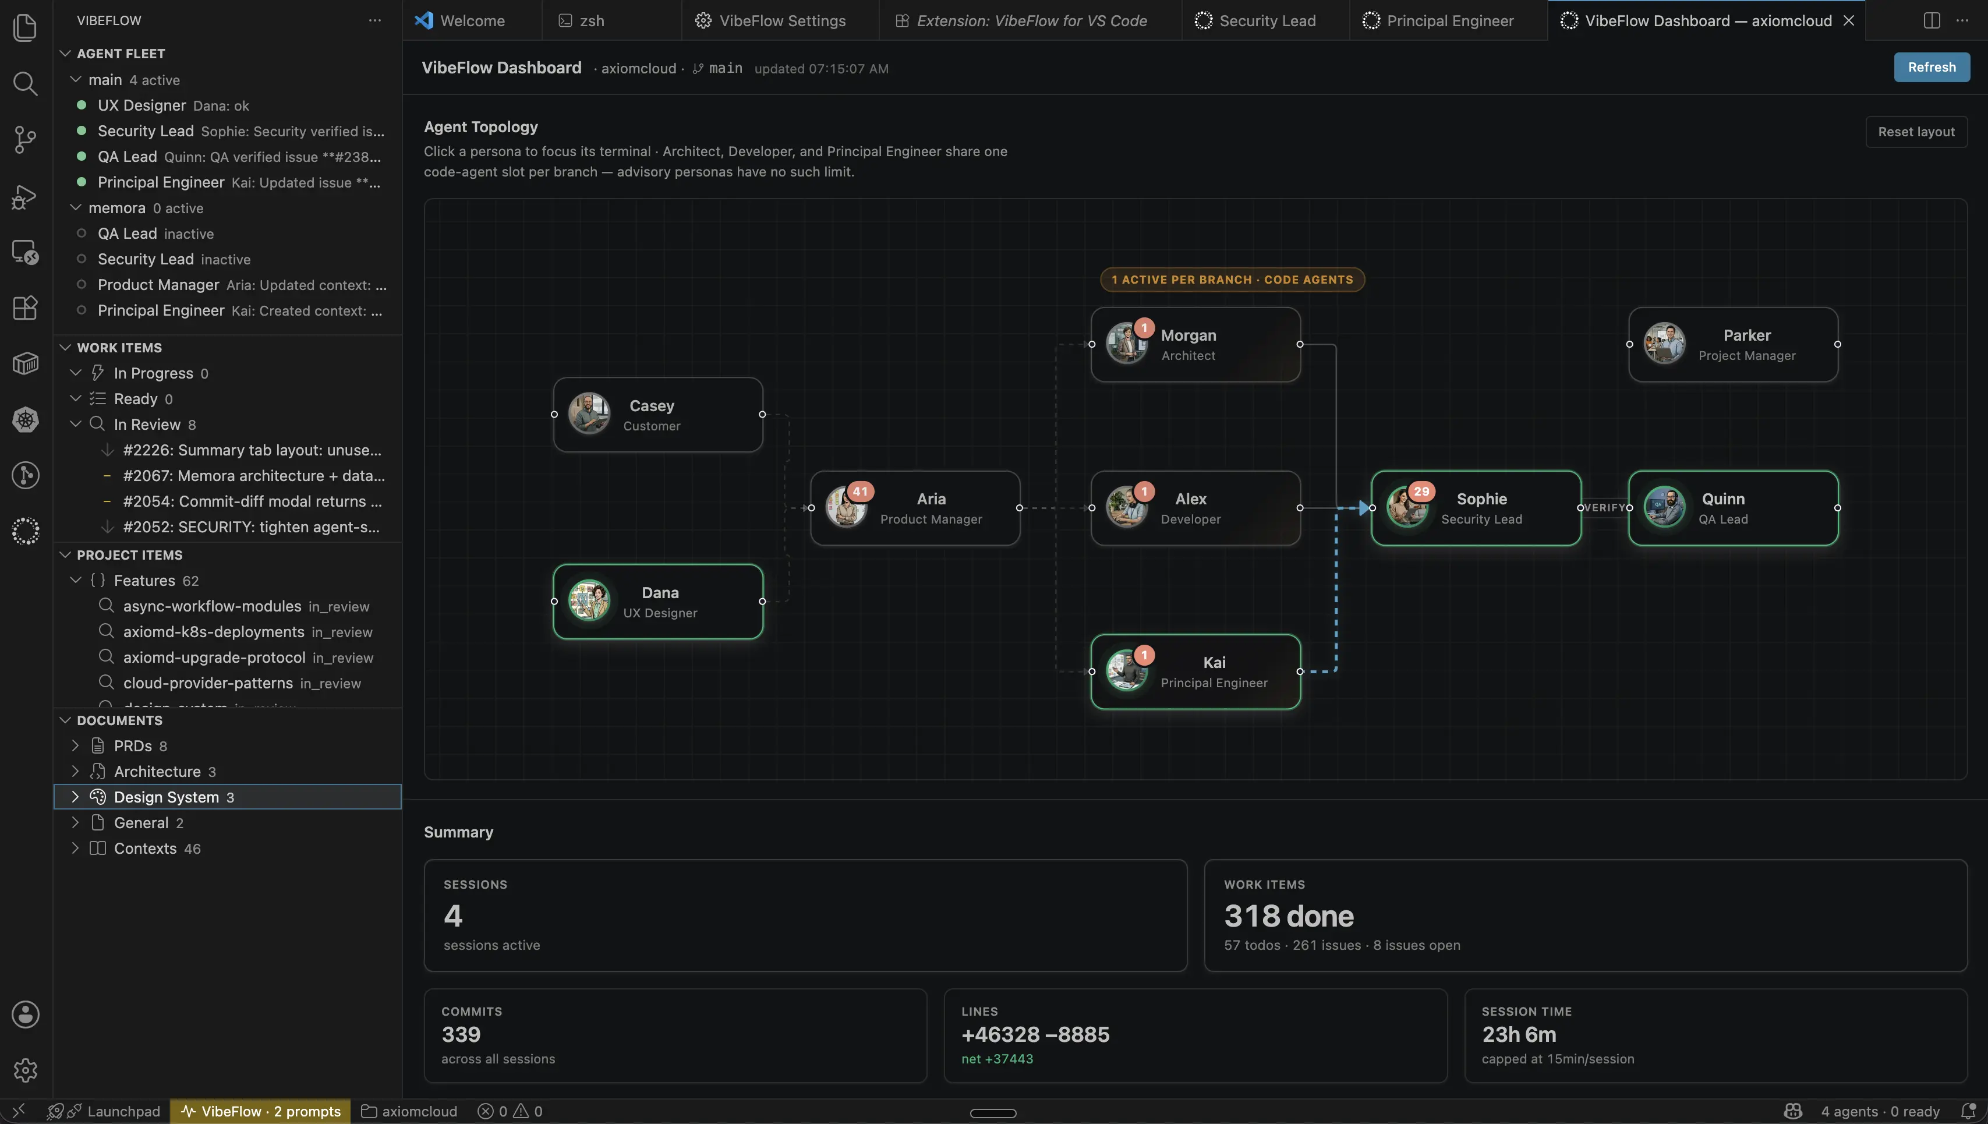Screen dimensions: 1988x1124
Task: Click the split editor layout icon
Action: (1932, 21)
